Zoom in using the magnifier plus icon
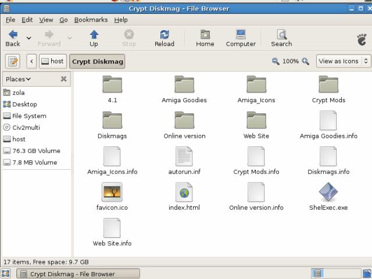 (x=305, y=61)
